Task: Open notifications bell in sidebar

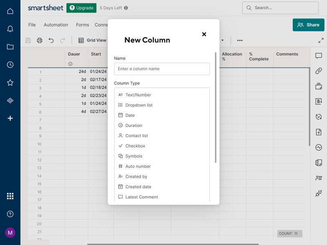Action: (x=10, y=29)
